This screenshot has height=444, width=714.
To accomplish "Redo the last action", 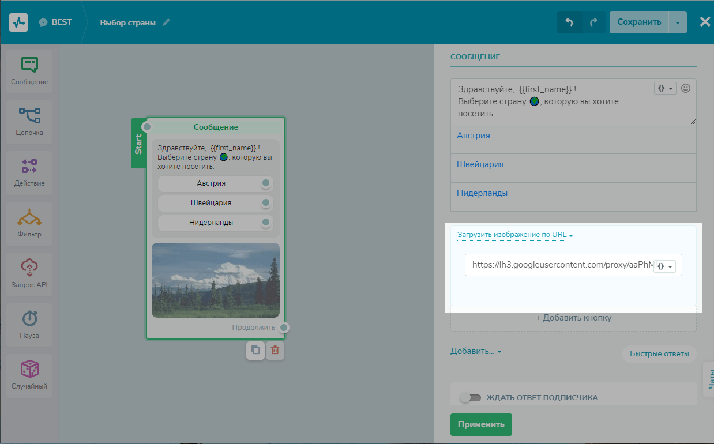I will coord(593,22).
